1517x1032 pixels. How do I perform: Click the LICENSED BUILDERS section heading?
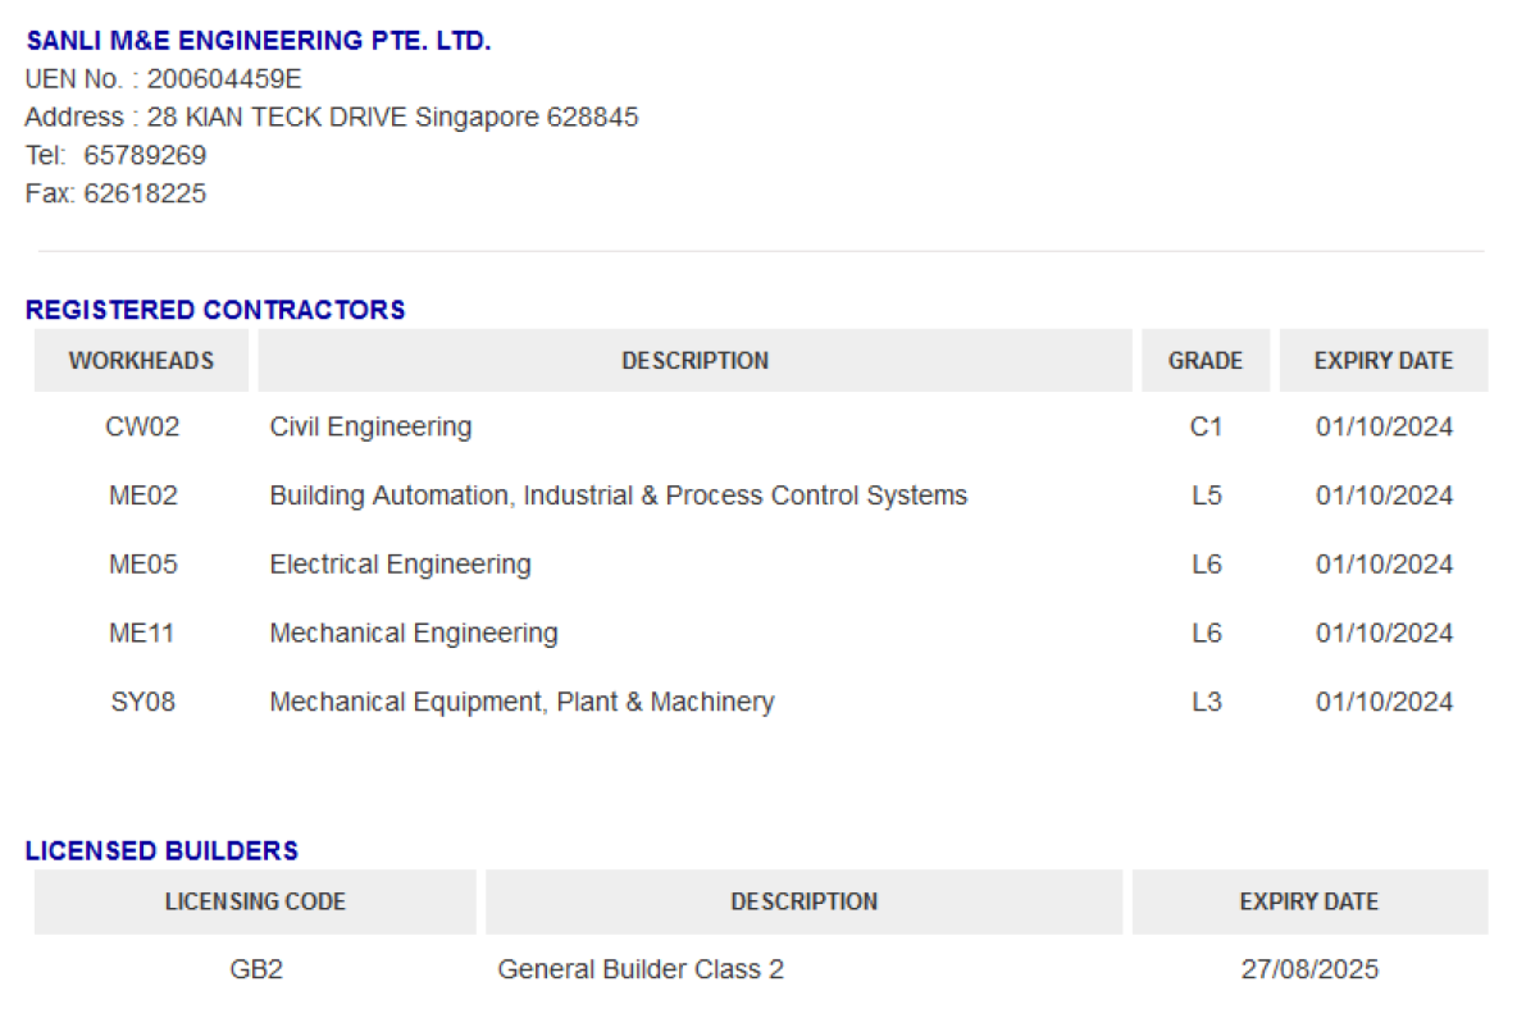click(161, 851)
